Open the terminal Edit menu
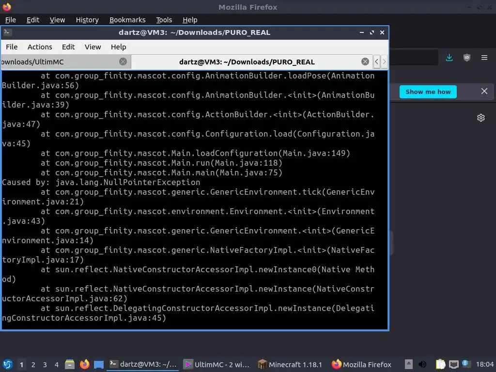The height and width of the screenshot is (372, 496). tap(68, 47)
